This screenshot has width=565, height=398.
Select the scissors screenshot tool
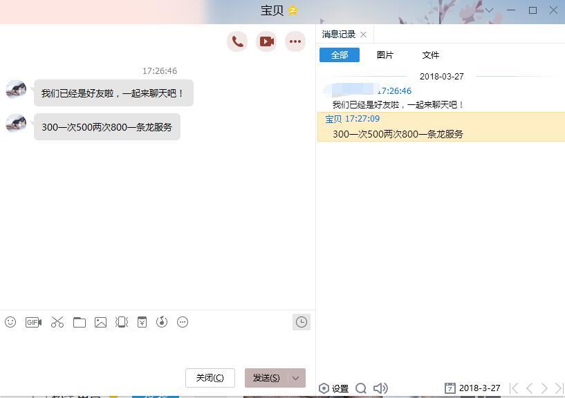click(57, 322)
